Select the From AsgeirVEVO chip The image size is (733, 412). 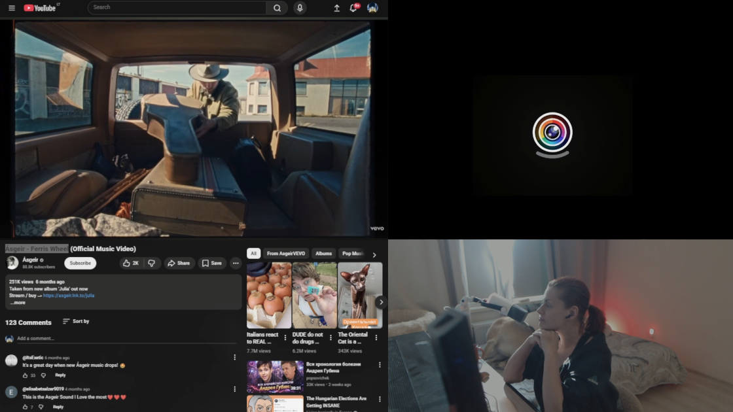[285, 254]
